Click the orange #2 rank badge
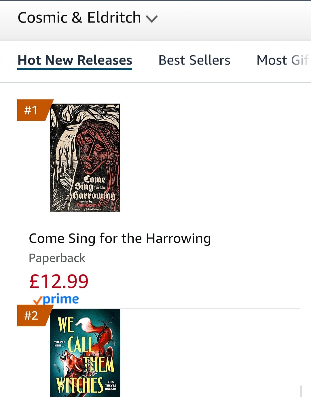311x397 pixels. coord(32,315)
